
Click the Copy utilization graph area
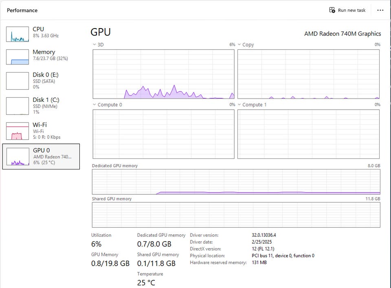(x=308, y=74)
